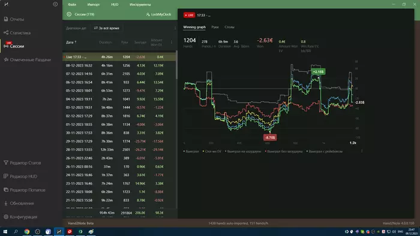Switch to the Руки tab

click(x=215, y=27)
